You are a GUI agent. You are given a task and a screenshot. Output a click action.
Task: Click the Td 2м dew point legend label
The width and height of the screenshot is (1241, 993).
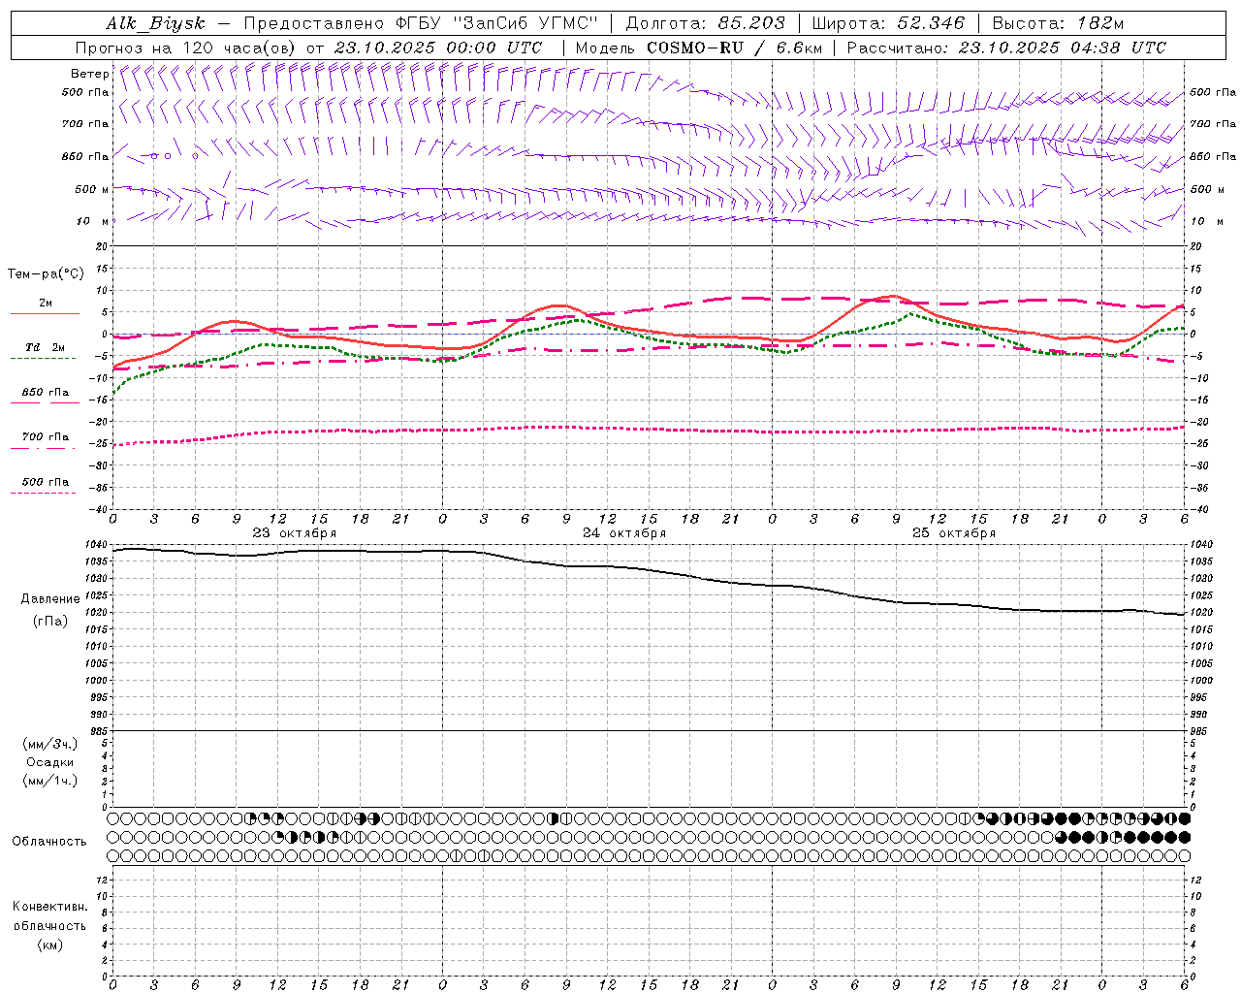pos(46,347)
